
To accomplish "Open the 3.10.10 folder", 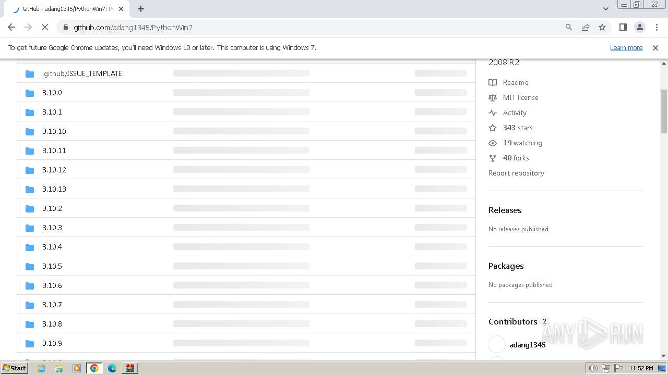I will [54, 131].
